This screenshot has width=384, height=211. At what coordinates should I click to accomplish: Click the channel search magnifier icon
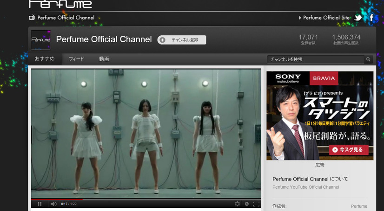[x=368, y=59]
